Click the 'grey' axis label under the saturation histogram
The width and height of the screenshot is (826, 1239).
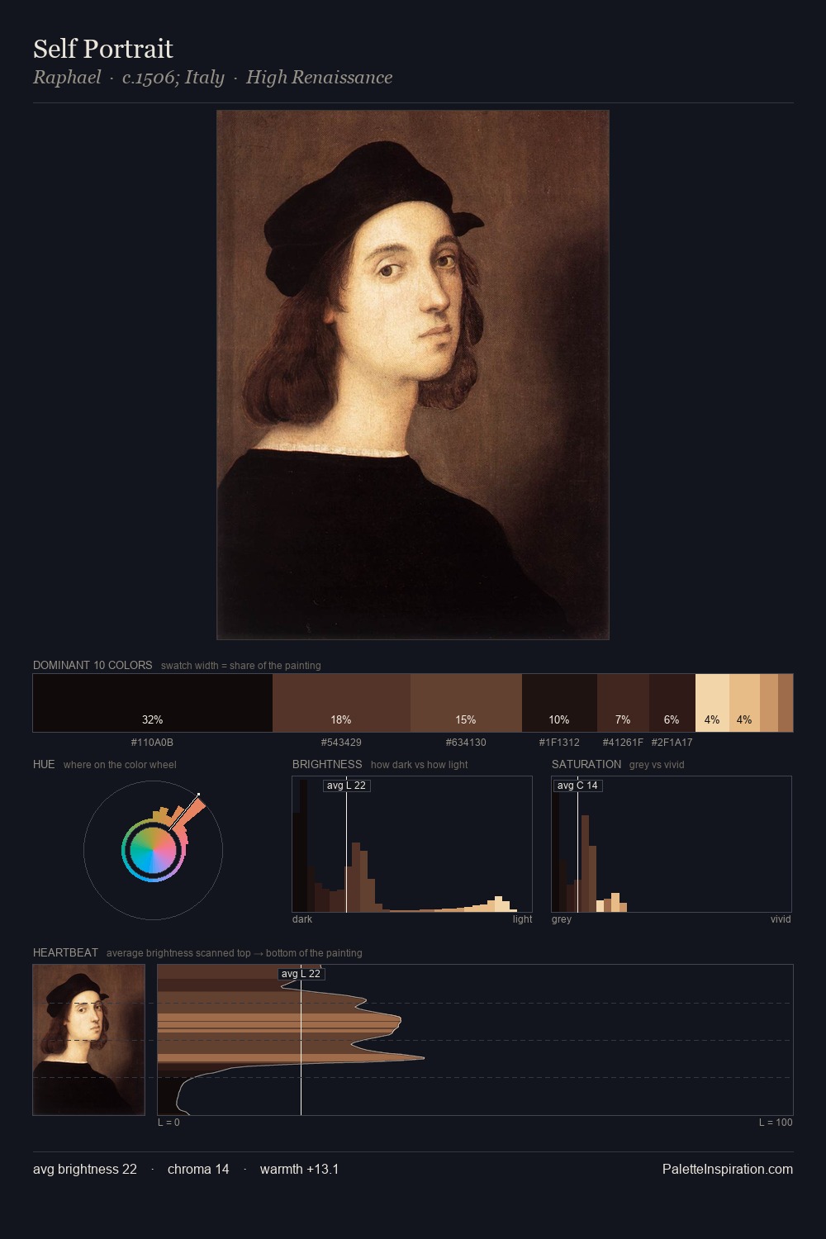(562, 919)
